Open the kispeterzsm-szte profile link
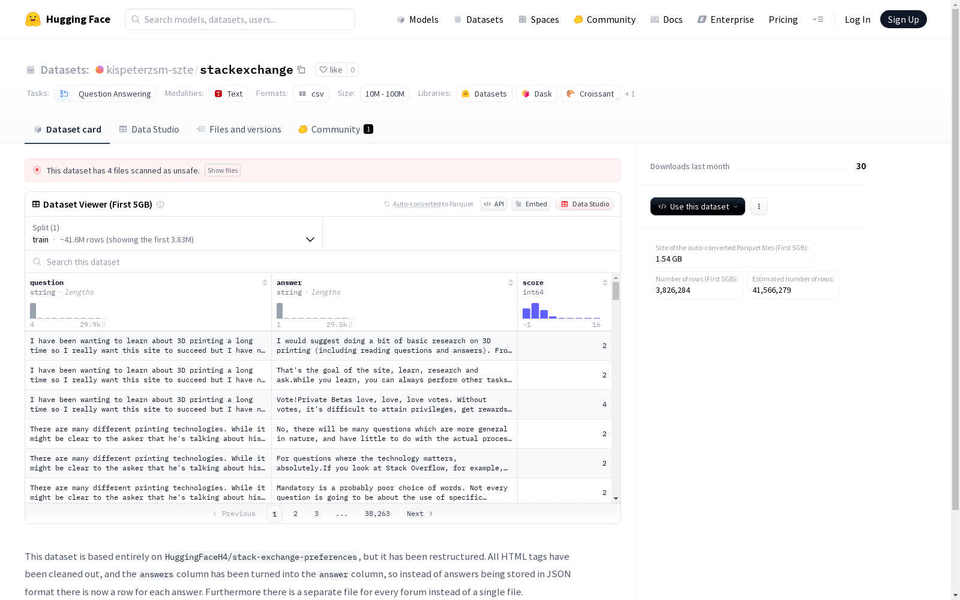 150,70
